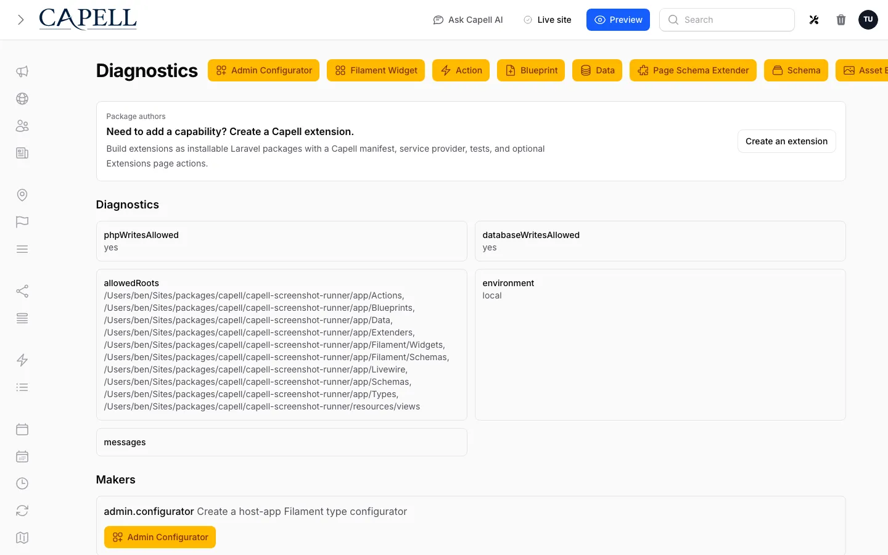Select the Makers section heading
Screen dimensions: 888x555
click(115, 480)
